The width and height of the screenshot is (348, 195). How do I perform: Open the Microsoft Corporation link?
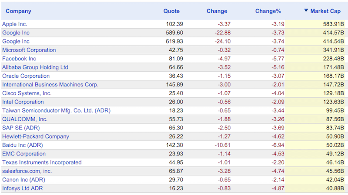[29, 50]
